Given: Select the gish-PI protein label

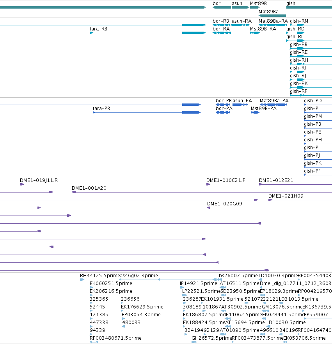Looking at the screenshot, I should click(312, 148).
